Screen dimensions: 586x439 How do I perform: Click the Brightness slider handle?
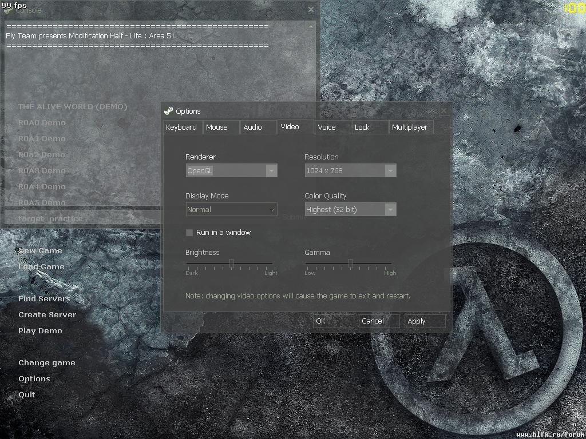click(x=231, y=264)
